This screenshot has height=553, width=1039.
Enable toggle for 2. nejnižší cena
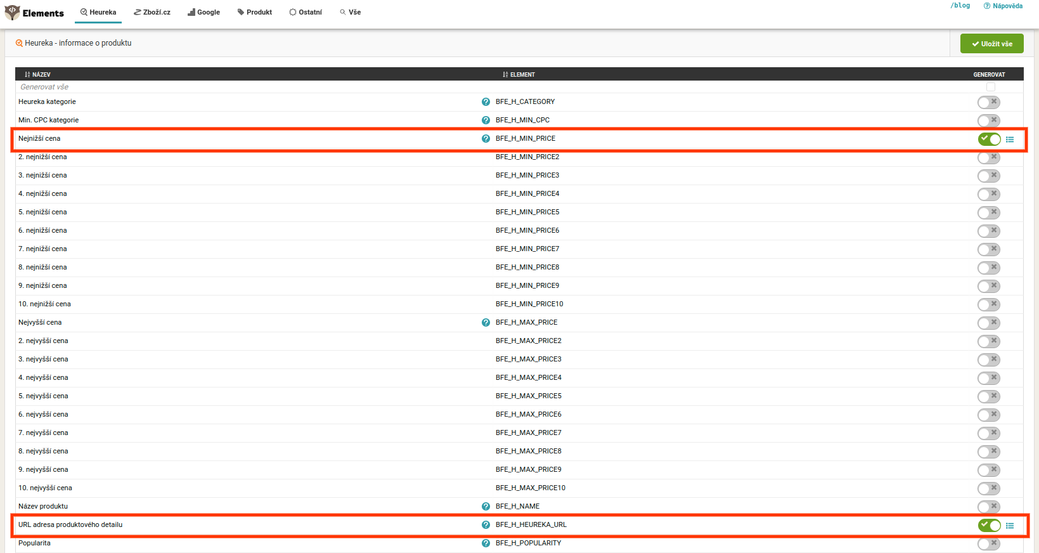pos(989,157)
